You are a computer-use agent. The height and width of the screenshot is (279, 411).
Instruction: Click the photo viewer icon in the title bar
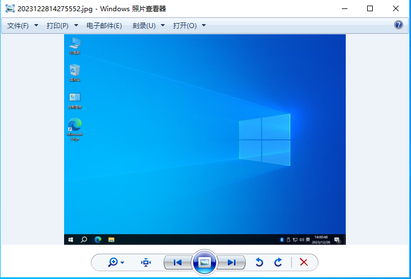(x=10, y=8)
